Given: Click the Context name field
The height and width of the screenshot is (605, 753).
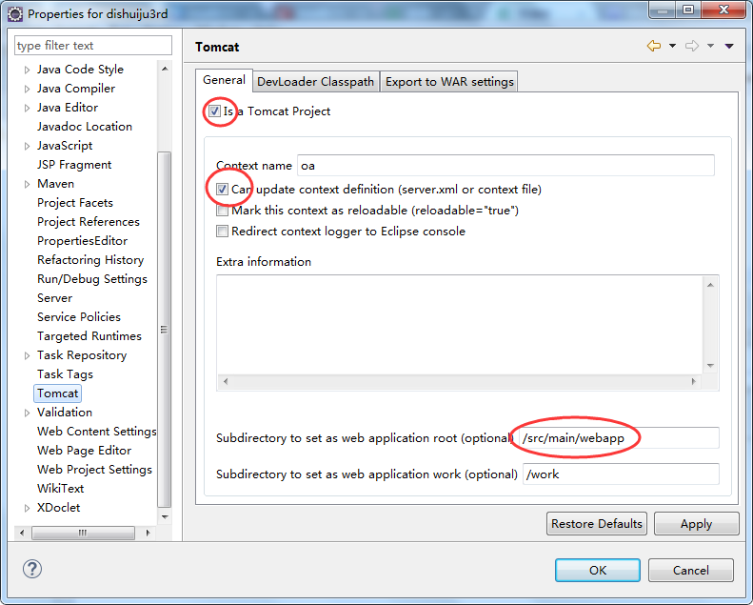Looking at the screenshot, I should click(x=505, y=166).
